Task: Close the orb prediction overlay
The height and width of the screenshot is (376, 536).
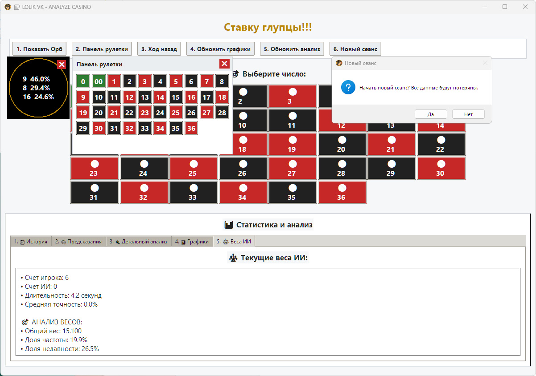Action: [62, 65]
